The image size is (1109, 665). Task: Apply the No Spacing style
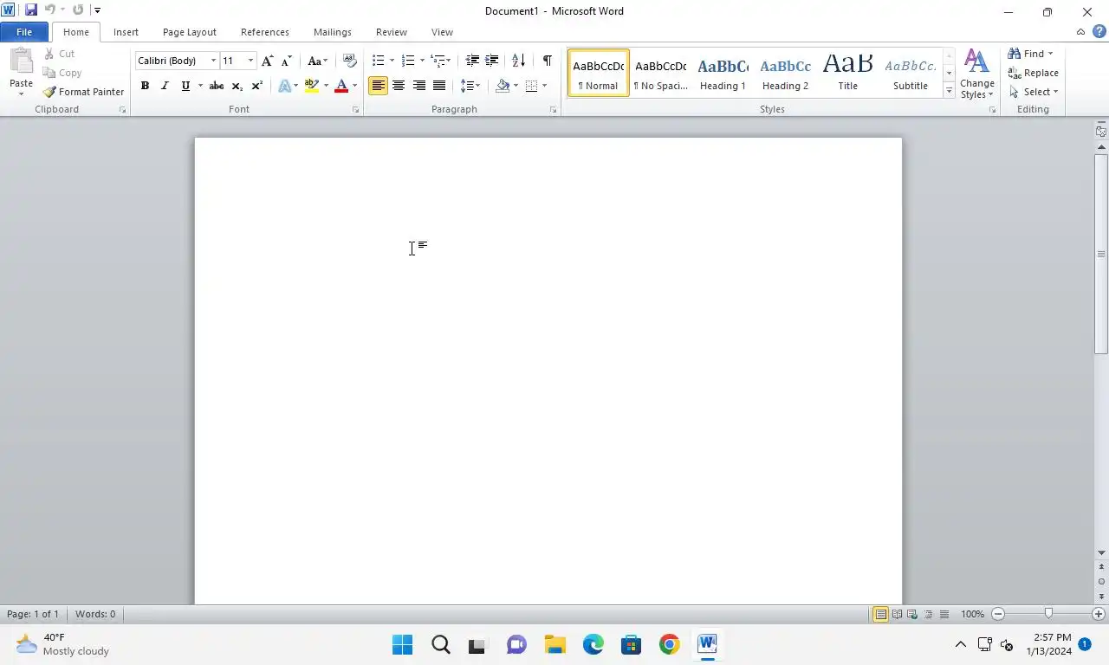pyautogui.click(x=660, y=73)
